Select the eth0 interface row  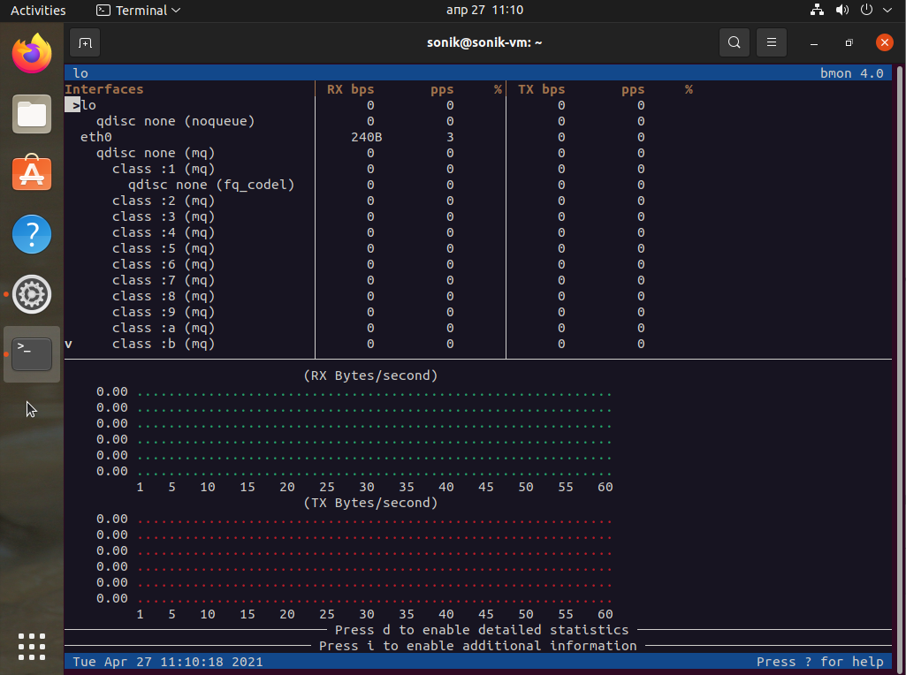tap(96, 137)
